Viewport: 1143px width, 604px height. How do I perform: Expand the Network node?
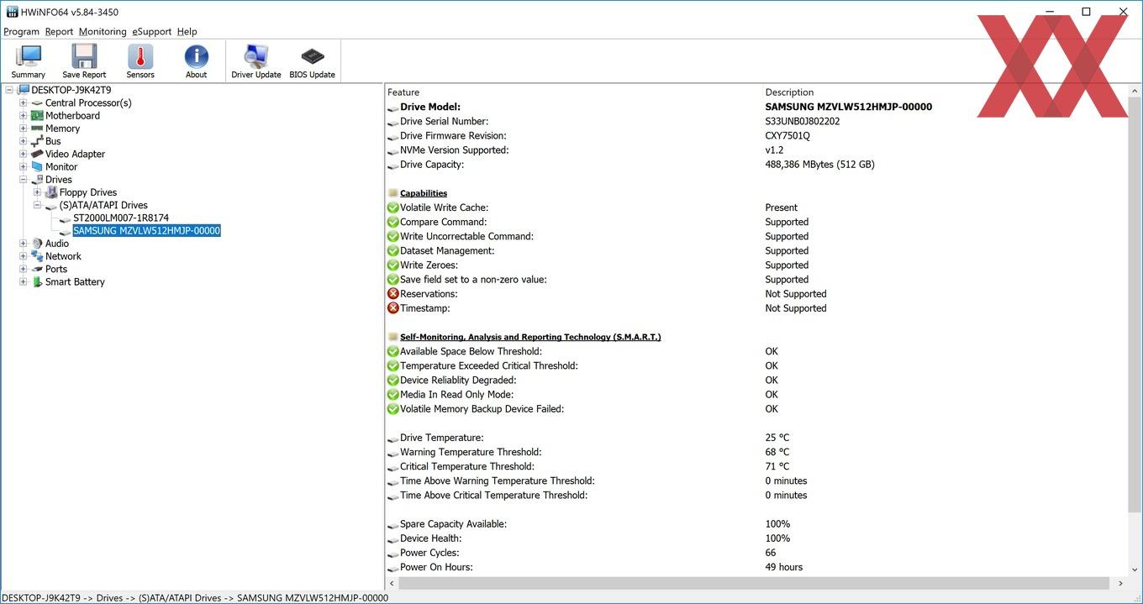24,256
